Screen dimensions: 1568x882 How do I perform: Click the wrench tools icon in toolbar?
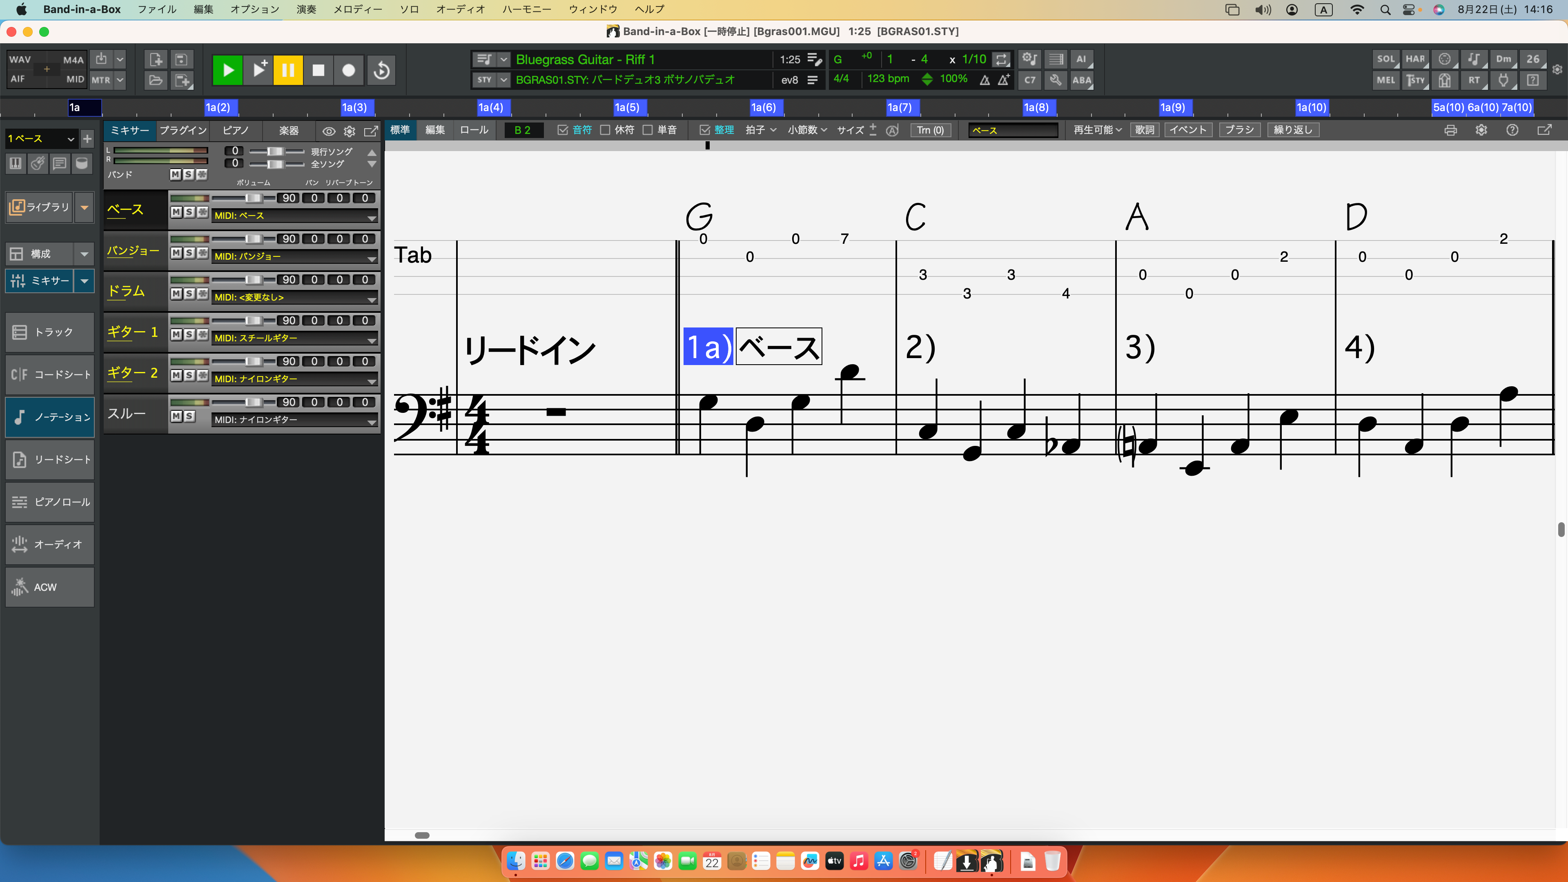(x=1056, y=80)
